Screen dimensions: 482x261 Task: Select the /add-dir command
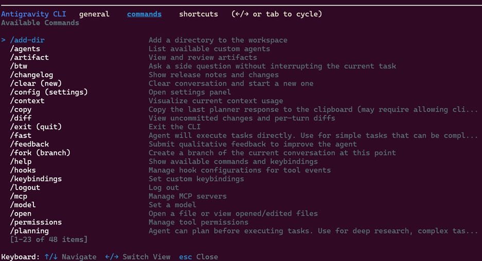pyautogui.click(x=27, y=40)
